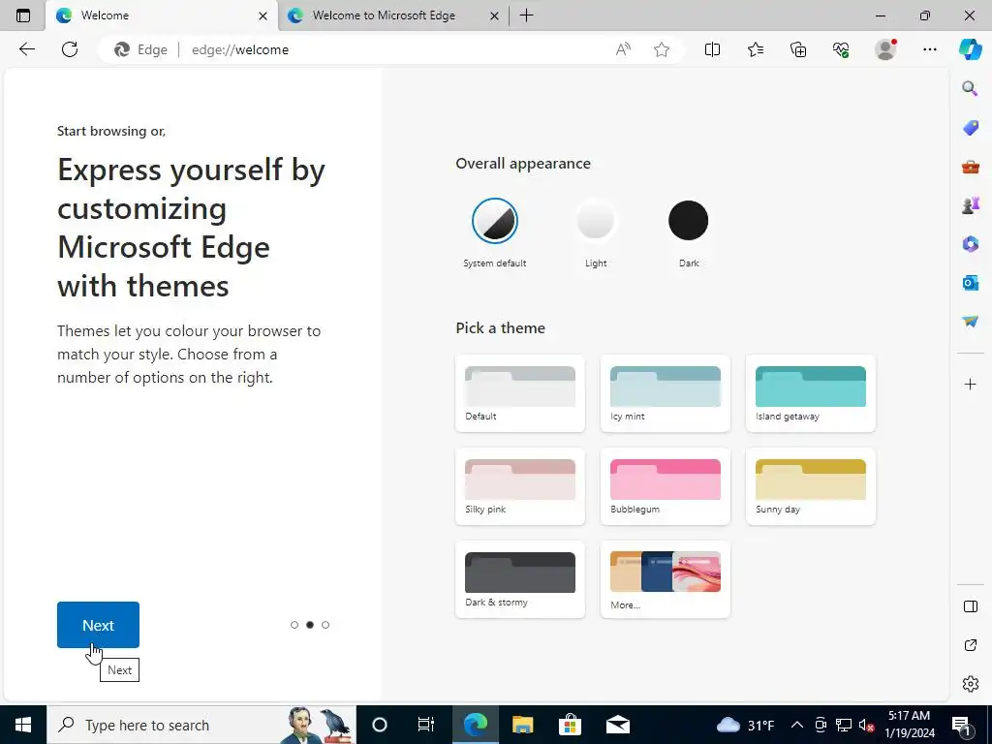This screenshot has width=992, height=744.
Task: Choose the Default theme
Action: point(520,393)
